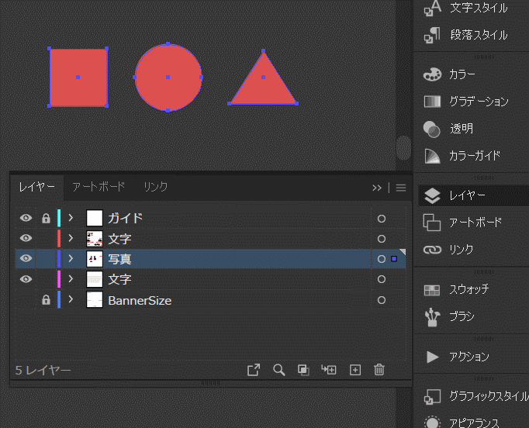529x428 pixels.
Task: Collapse the panel with double arrow icon
Action: click(x=377, y=188)
